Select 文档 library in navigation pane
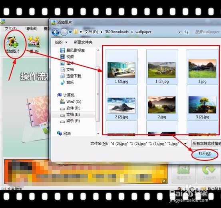The height and width of the screenshot is (208, 221). tap(67, 70)
